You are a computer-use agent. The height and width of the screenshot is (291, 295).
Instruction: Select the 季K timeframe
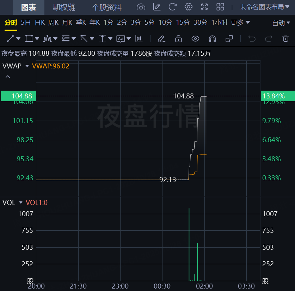click(81, 23)
